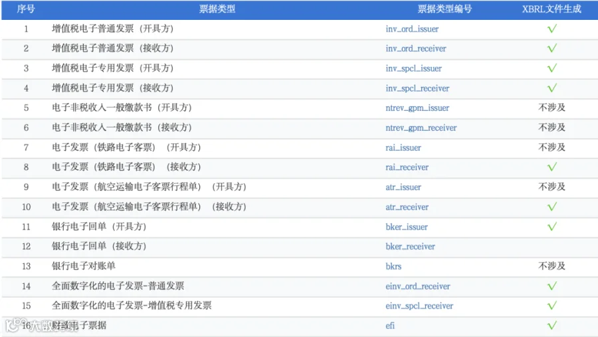
Task: Select 增值税电子普通发票 (接收方) row text
Action: point(112,48)
